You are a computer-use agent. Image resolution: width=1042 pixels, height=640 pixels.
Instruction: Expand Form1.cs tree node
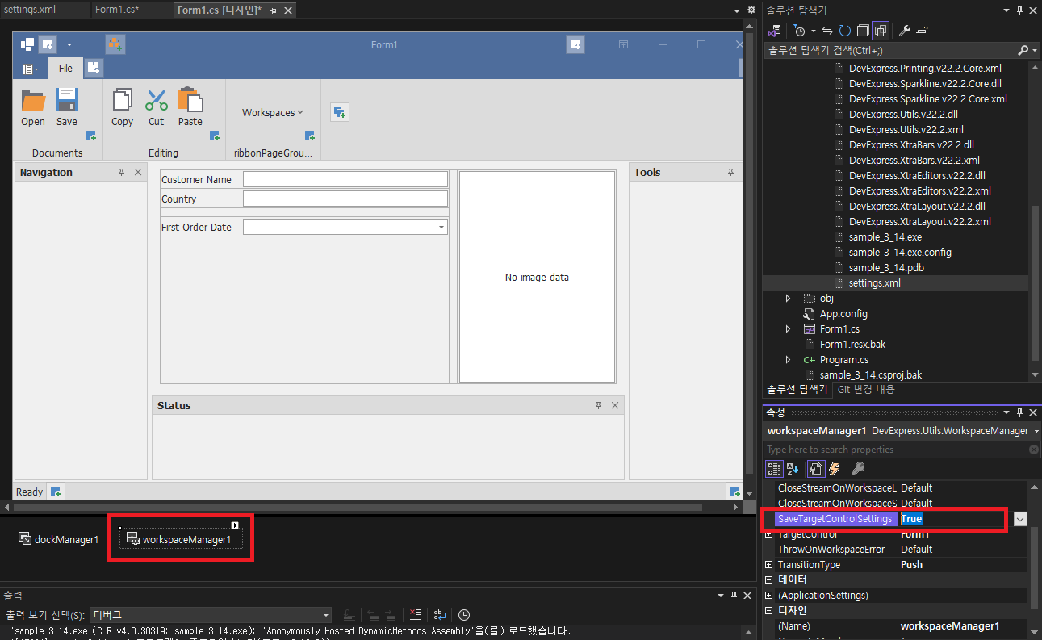pyautogui.click(x=789, y=329)
